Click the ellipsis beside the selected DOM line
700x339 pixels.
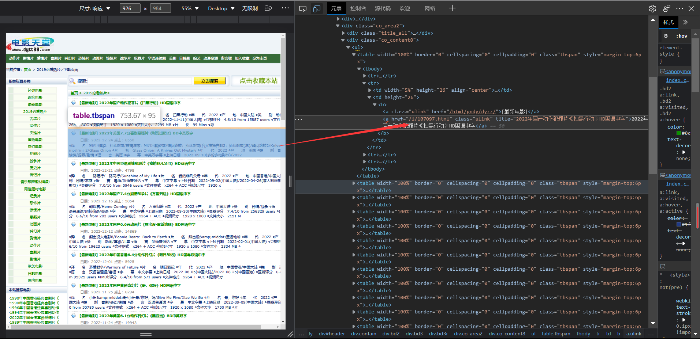click(299, 119)
